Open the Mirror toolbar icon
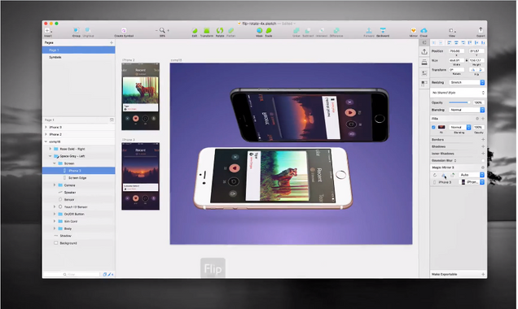This screenshot has width=518, height=309. pos(413,30)
